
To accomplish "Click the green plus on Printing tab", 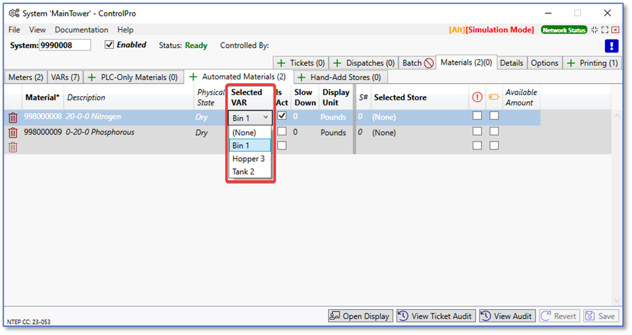I will coord(571,63).
